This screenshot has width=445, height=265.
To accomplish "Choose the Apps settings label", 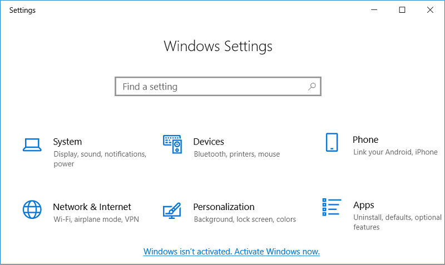I will [364, 205].
